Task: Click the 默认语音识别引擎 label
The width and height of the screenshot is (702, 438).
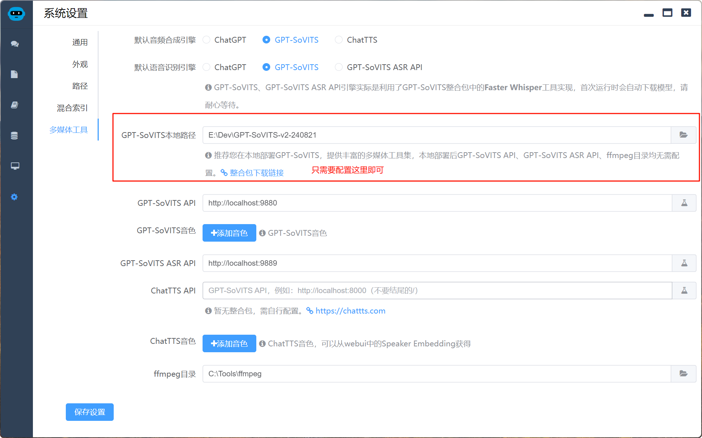Action: (165, 68)
